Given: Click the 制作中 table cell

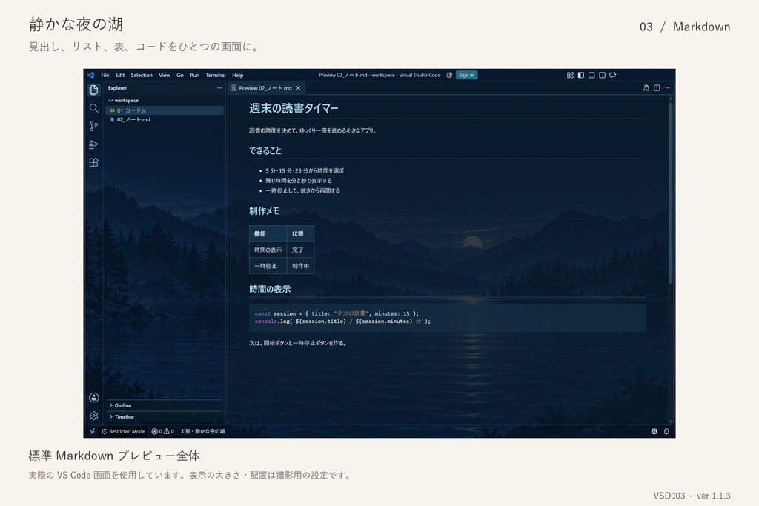Looking at the screenshot, I should tap(301, 266).
